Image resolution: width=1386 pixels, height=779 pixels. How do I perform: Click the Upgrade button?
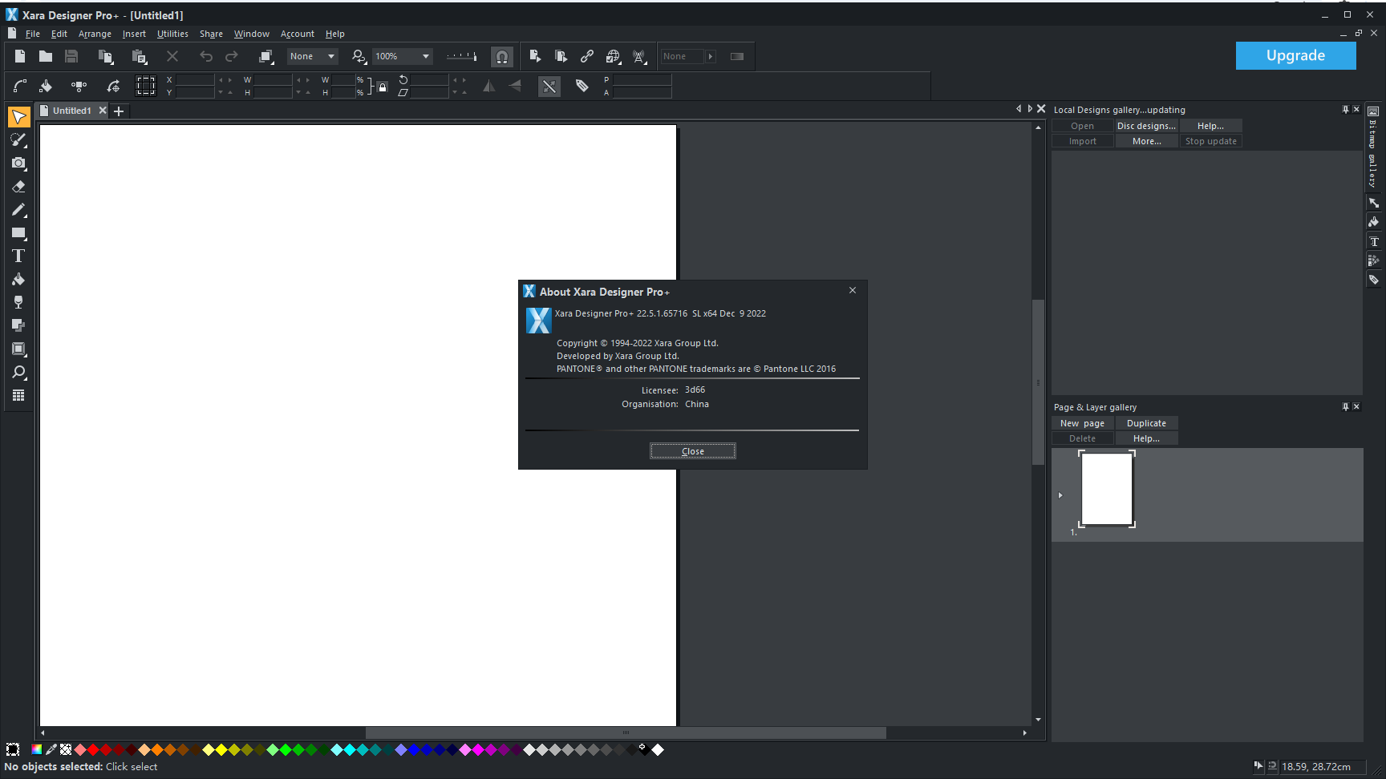tap(1295, 55)
